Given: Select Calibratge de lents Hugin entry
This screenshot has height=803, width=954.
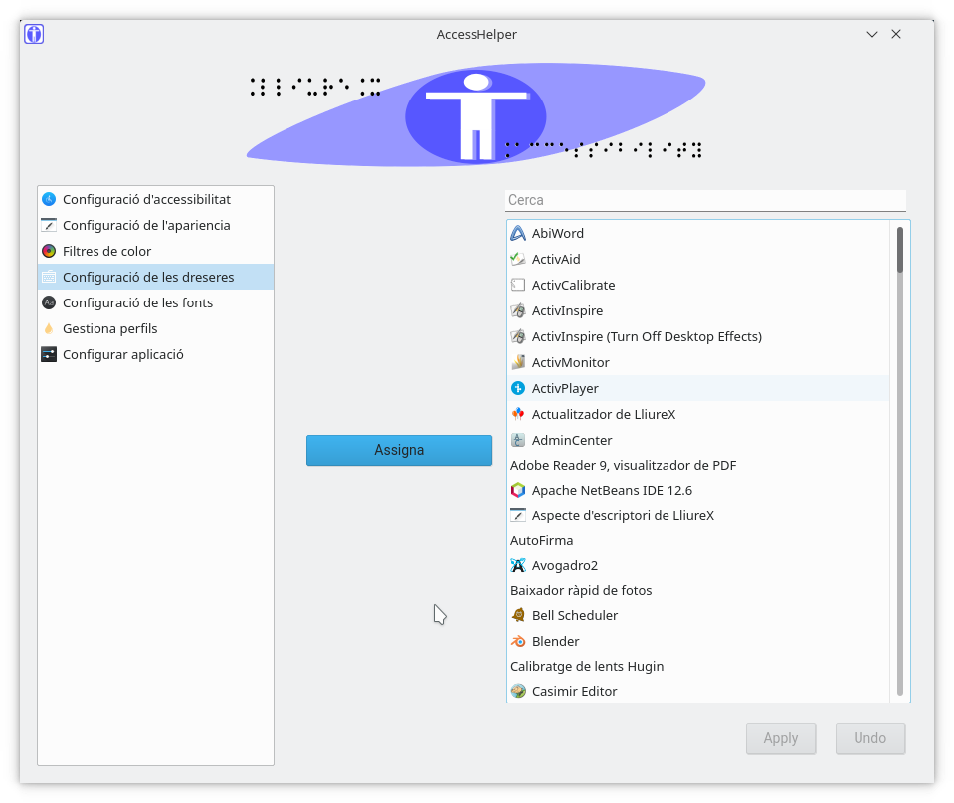Looking at the screenshot, I should click(x=698, y=666).
